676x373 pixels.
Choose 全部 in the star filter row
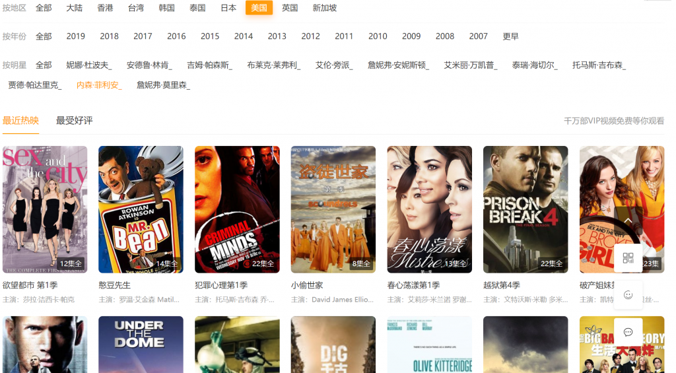click(x=44, y=65)
